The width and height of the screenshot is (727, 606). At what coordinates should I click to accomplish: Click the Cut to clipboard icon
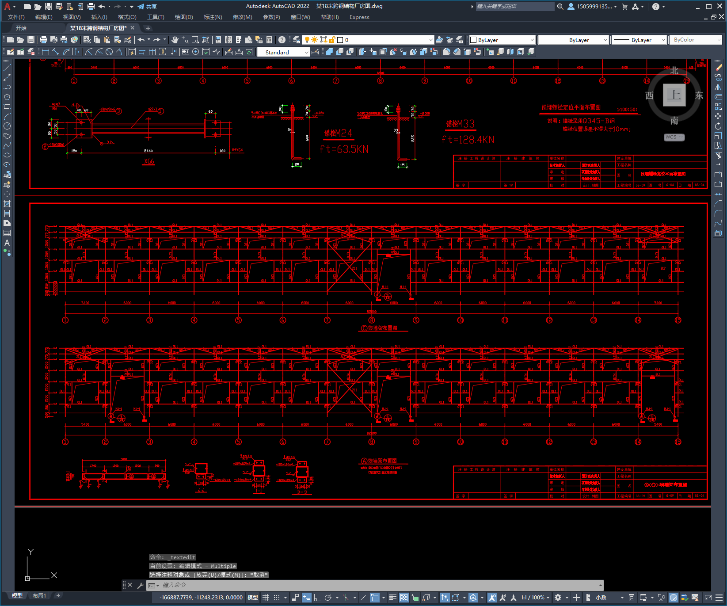87,40
